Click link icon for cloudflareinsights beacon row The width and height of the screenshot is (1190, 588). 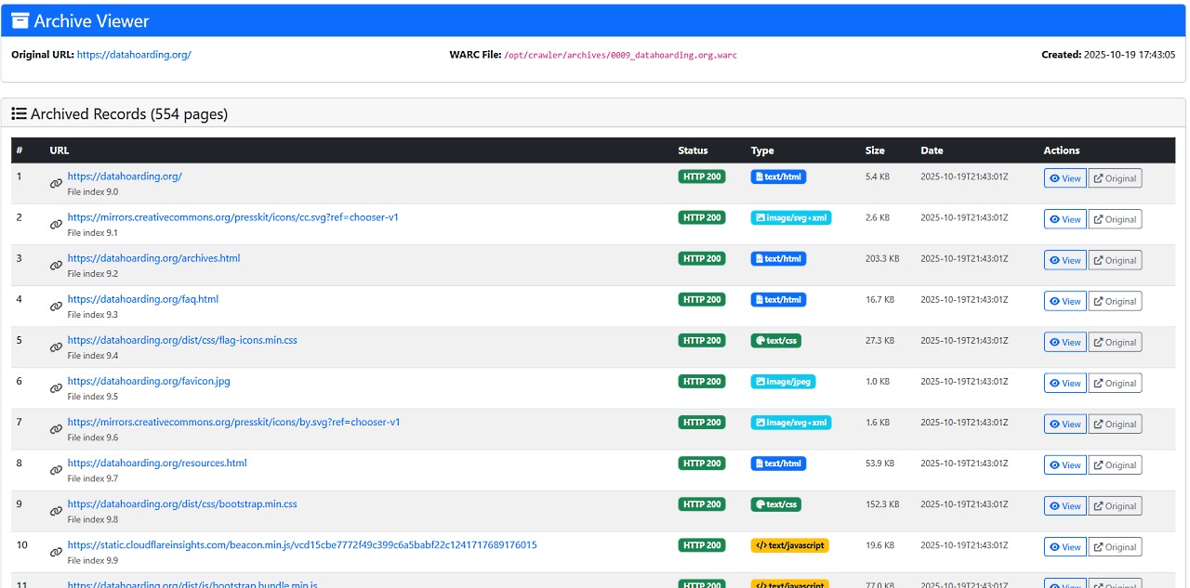(56, 552)
